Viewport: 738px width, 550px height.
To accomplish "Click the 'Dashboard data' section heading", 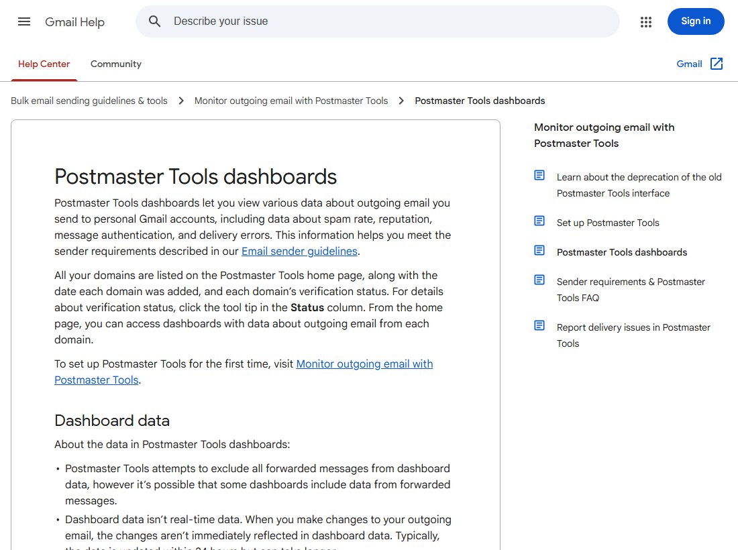I will [112, 421].
